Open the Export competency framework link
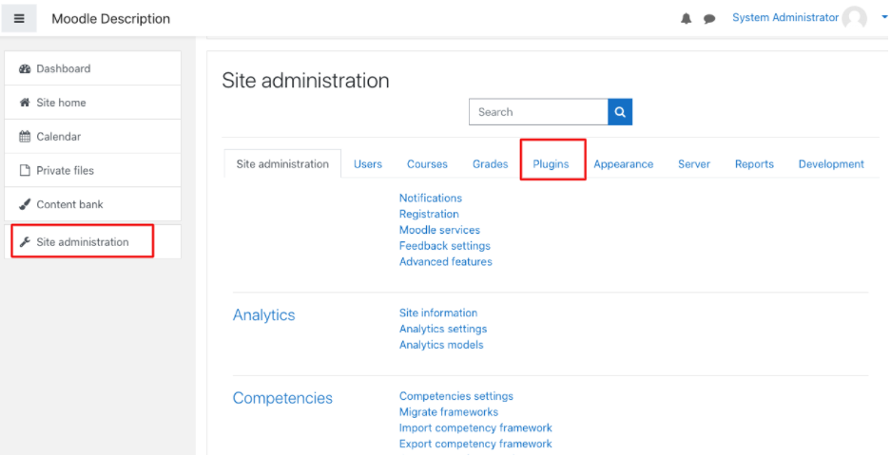The height and width of the screenshot is (455, 891). (x=475, y=444)
